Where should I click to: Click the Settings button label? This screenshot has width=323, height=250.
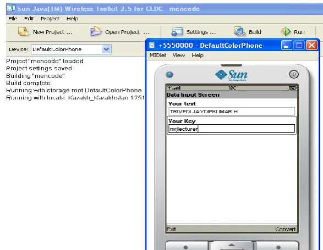[x=201, y=32]
